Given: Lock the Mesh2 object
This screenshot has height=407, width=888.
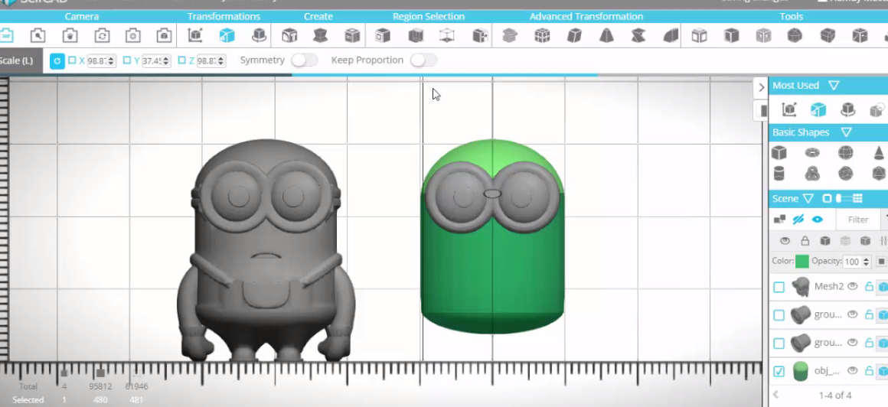Looking at the screenshot, I should click(x=869, y=286).
